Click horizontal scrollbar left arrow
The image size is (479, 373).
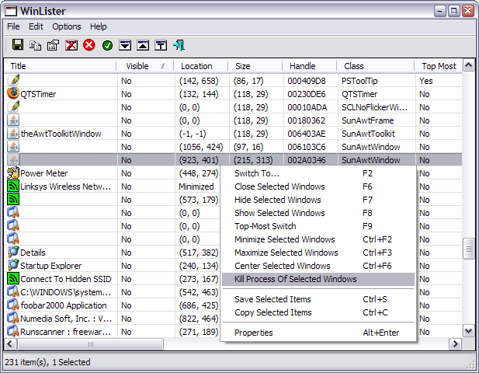coord(10,344)
